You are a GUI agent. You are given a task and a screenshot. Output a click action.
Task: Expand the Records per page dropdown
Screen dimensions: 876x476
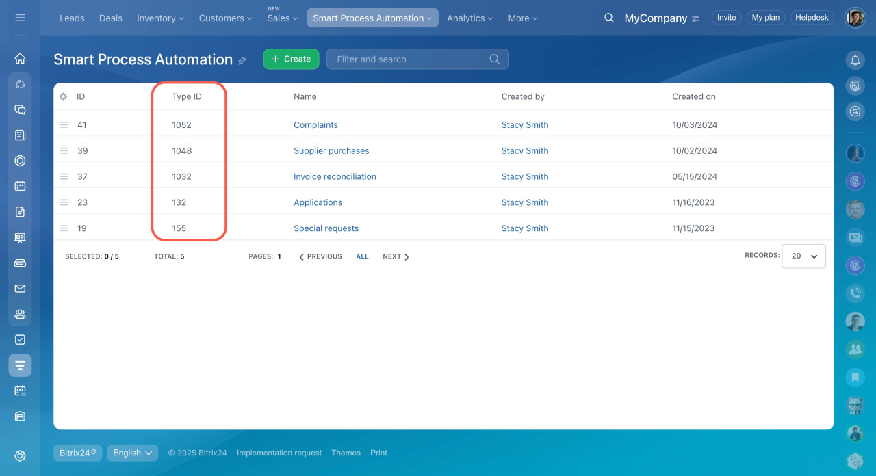(804, 256)
